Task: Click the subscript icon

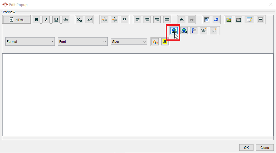Action: pyautogui.click(x=80, y=20)
